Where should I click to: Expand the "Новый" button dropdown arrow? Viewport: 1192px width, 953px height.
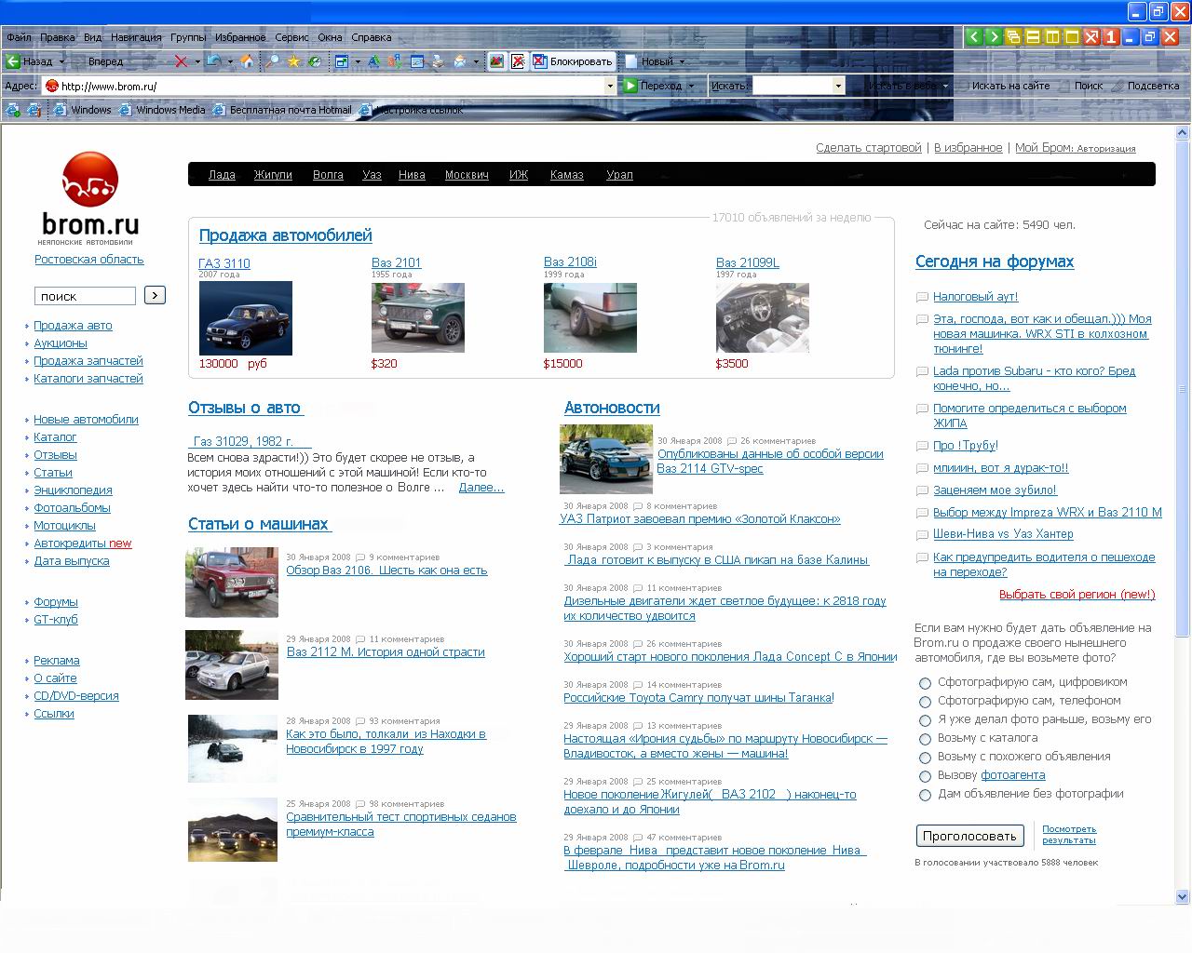[682, 61]
